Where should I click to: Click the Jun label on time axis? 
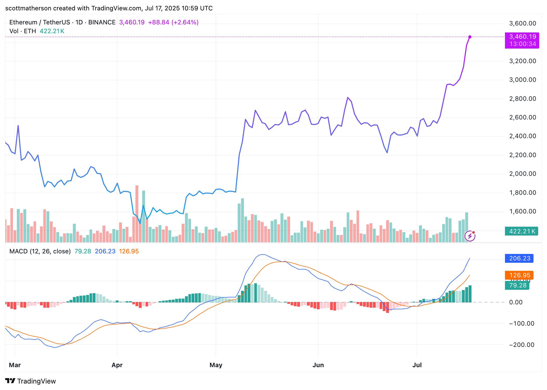[318, 365]
